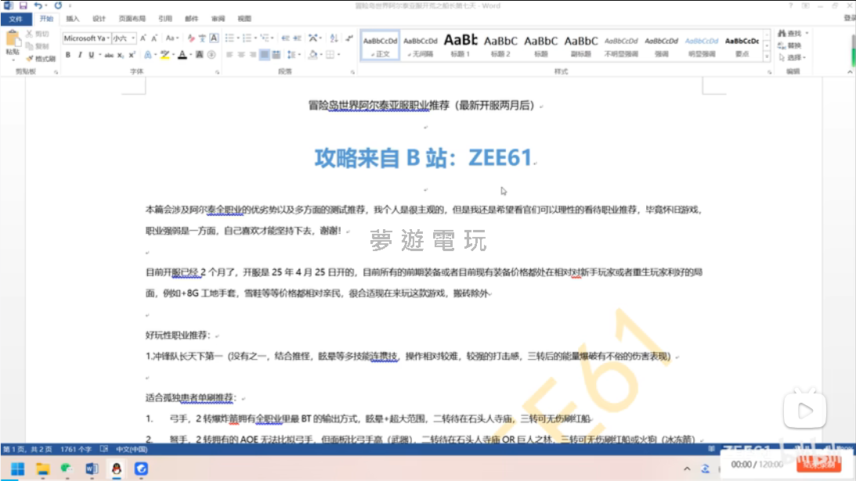Click the red font color button

[182, 55]
